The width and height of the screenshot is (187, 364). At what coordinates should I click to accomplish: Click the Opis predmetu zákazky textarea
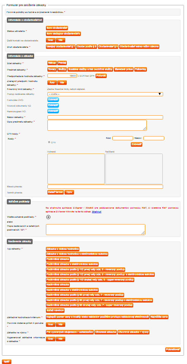click(x=97, y=126)
